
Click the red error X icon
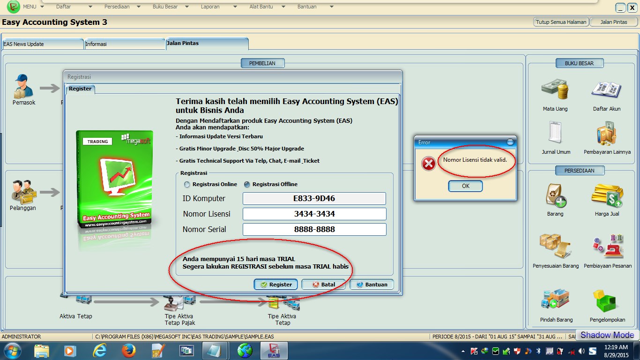click(428, 164)
